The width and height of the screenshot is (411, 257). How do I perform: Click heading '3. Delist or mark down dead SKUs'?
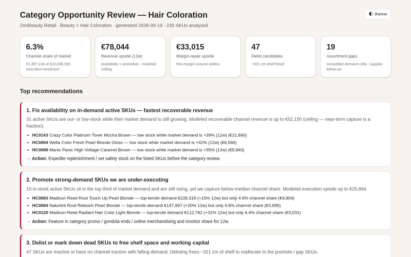[x=118, y=243]
